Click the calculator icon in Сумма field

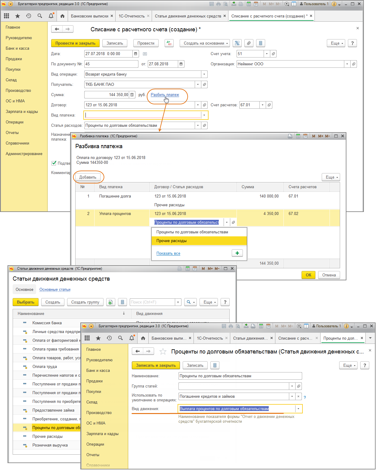coord(132,95)
